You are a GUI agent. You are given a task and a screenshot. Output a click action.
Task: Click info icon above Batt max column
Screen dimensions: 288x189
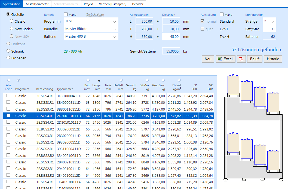[x=88, y=80]
